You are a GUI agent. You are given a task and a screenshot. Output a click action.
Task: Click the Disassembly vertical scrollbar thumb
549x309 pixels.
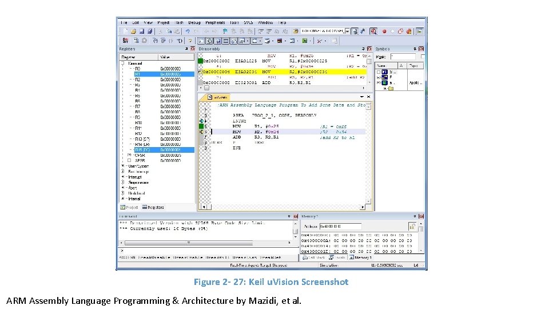369,61
